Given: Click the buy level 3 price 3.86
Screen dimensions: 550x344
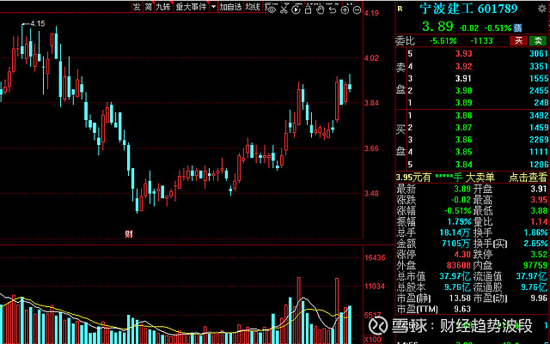Looking at the screenshot, I should [464, 140].
